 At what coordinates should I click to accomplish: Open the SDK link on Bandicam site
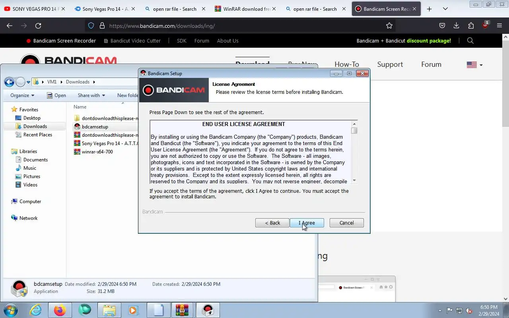(x=181, y=41)
